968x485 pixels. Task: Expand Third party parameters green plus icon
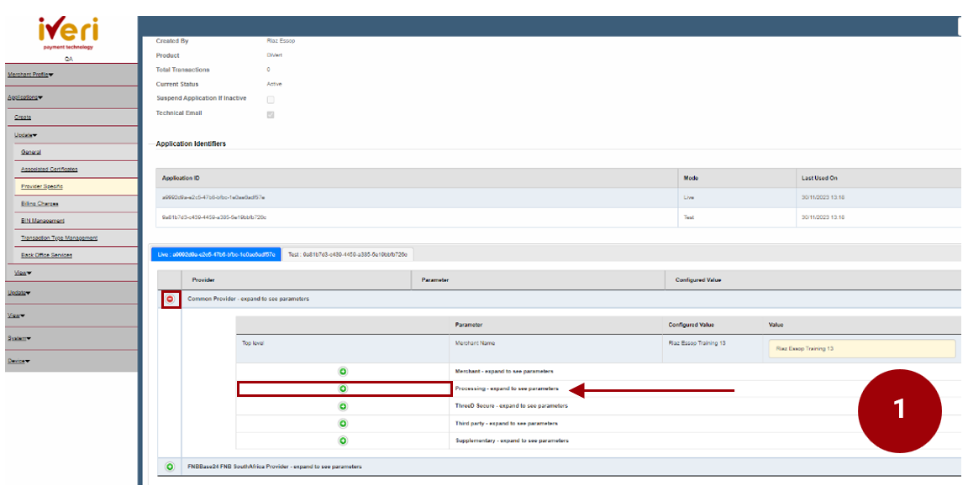pos(343,423)
